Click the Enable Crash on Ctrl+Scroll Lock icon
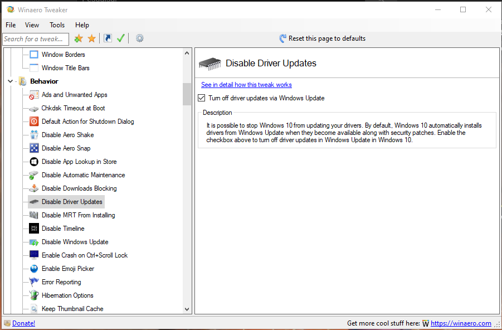 (34, 255)
